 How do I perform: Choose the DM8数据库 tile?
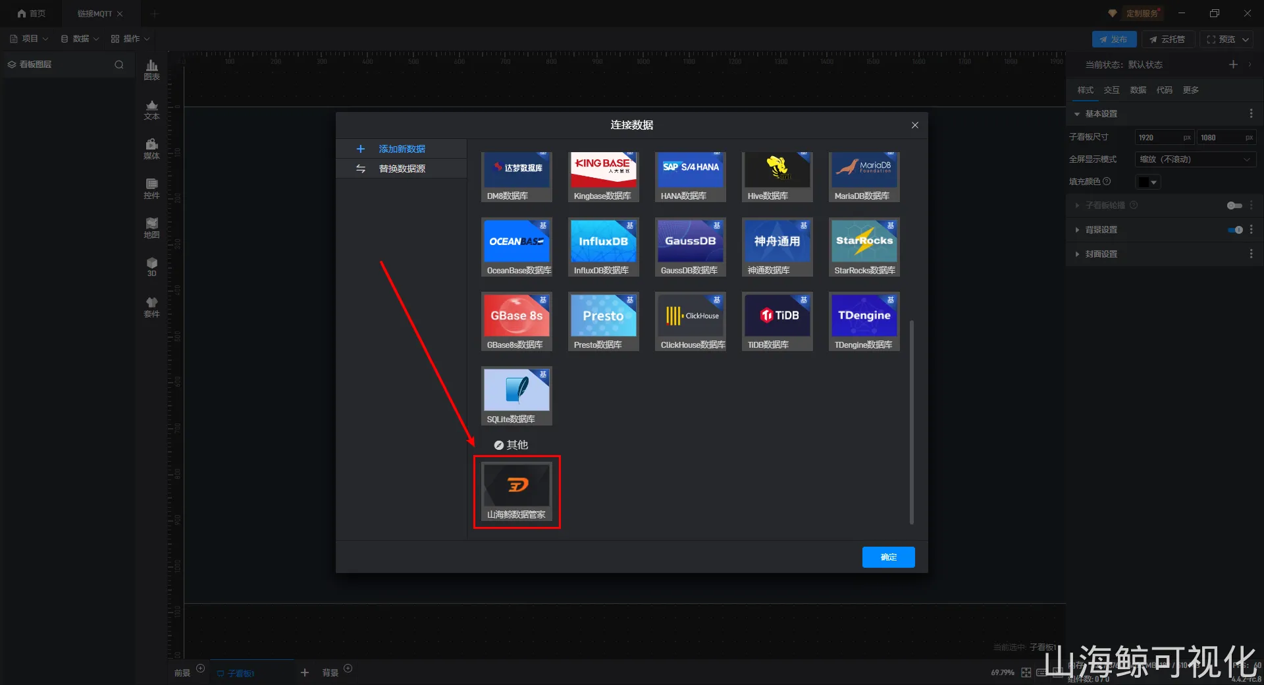517,177
